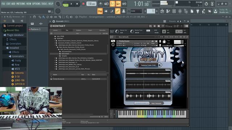Viewport: 232px width, 130px height.
Task: Switch to the Automation tab in Kontakt
Action: point(102,30)
